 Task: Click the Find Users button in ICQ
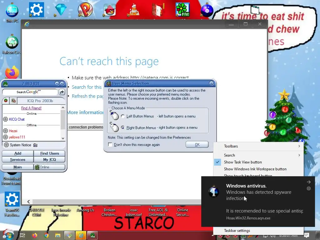coord(49,153)
